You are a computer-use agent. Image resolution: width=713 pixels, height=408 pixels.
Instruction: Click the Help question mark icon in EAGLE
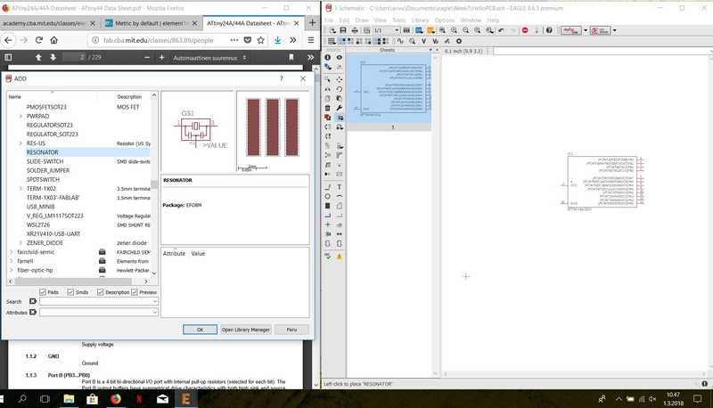tap(549, 30)
